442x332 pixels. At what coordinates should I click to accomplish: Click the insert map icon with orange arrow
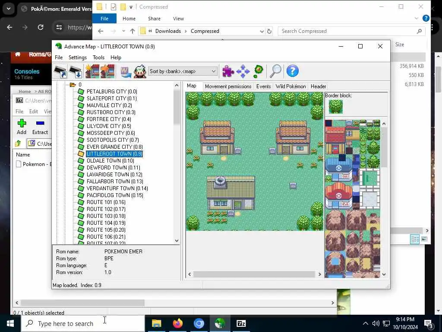tap(107, 71)
